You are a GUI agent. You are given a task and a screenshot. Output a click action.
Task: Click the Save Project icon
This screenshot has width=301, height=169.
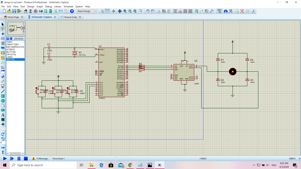pyautogui.click(x=14, y=11)
